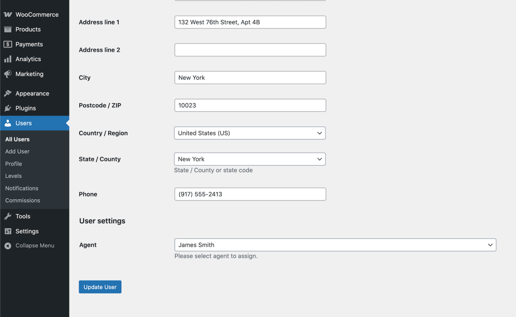Open the Notifications submenu item
This screenshot has height=317, width=516.
(21, 188)
